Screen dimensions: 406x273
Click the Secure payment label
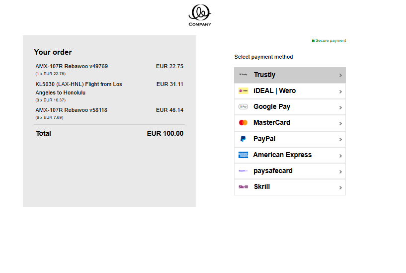tap(330, 40)
